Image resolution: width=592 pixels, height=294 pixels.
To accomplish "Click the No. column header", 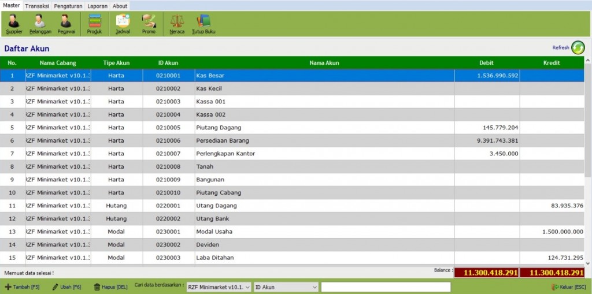I will point(12,62).
